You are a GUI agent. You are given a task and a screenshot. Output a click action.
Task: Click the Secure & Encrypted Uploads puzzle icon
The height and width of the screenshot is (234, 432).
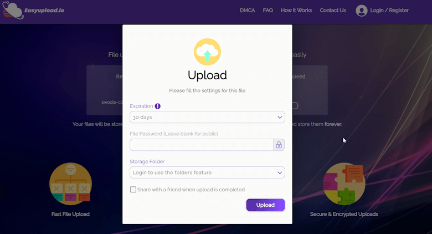point(344,184)
